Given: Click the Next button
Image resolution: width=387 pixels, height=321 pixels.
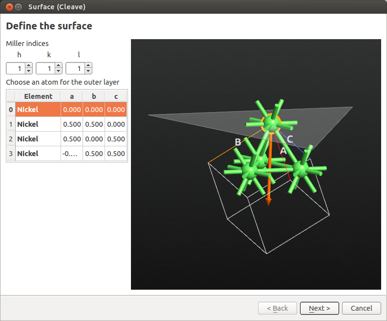Looking at the screenshot, I should 320,308.
